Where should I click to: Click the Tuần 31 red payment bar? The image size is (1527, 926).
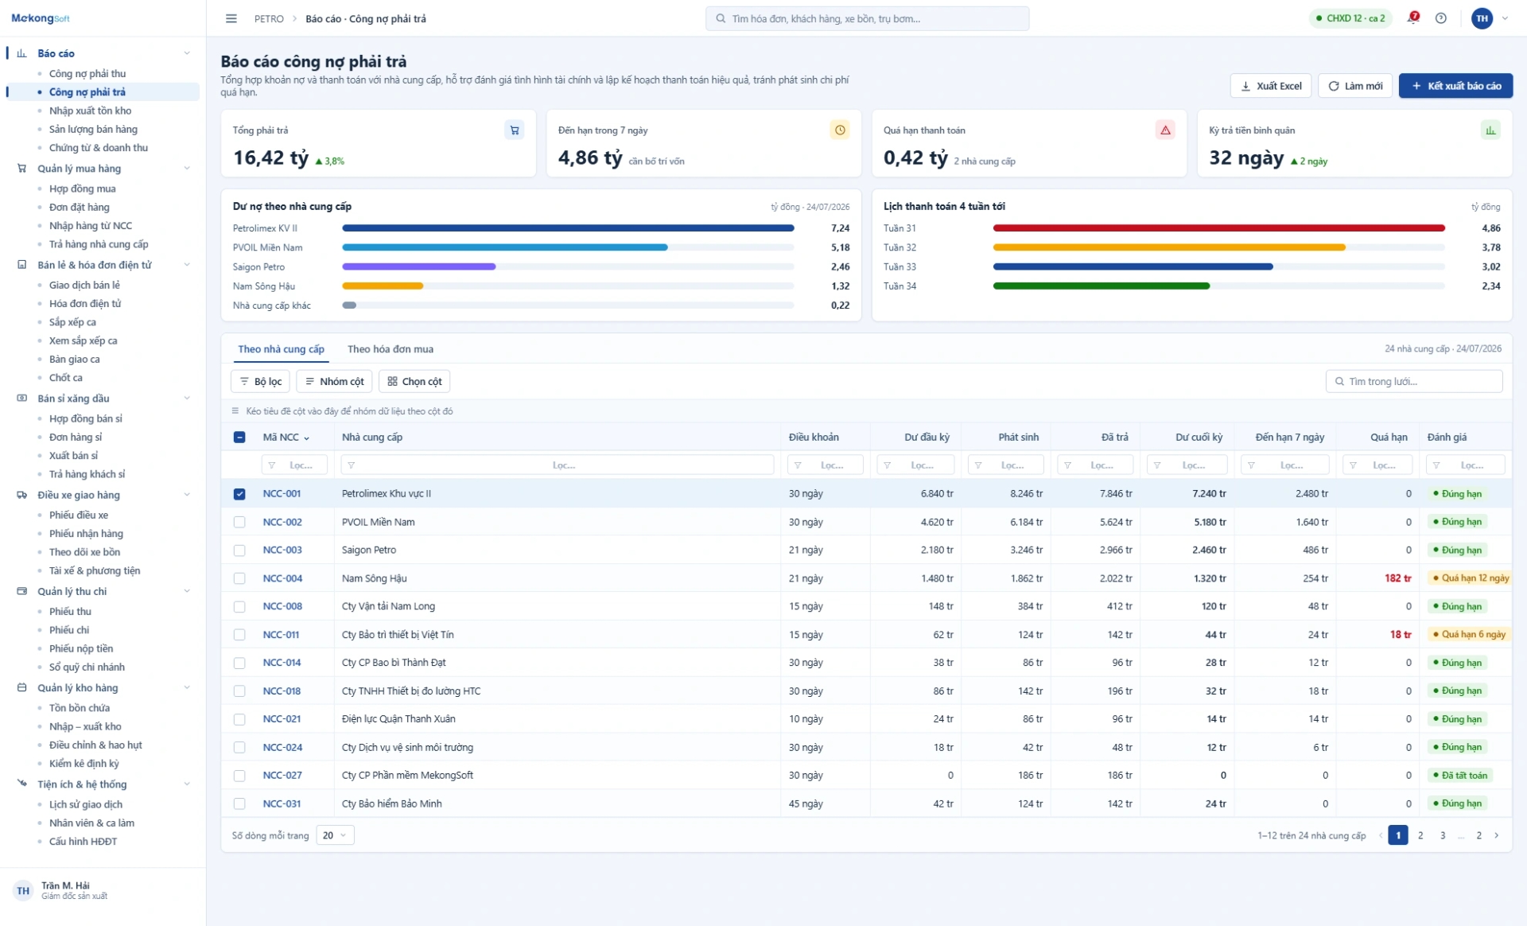tap(1218, 228)
